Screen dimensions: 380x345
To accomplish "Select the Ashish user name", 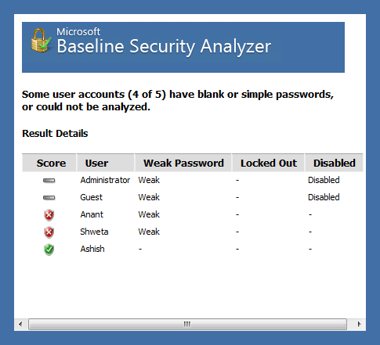I will coord(92,249).
